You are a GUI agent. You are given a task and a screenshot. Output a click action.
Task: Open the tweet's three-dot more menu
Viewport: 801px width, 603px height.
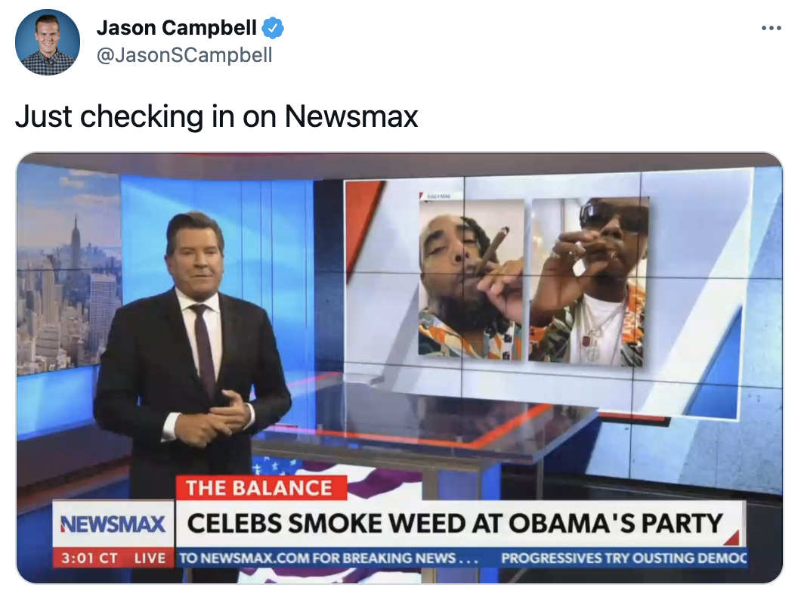(x=771, y=28)
